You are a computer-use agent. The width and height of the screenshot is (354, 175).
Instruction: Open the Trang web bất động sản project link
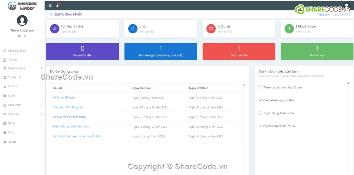tap(69, 107)
